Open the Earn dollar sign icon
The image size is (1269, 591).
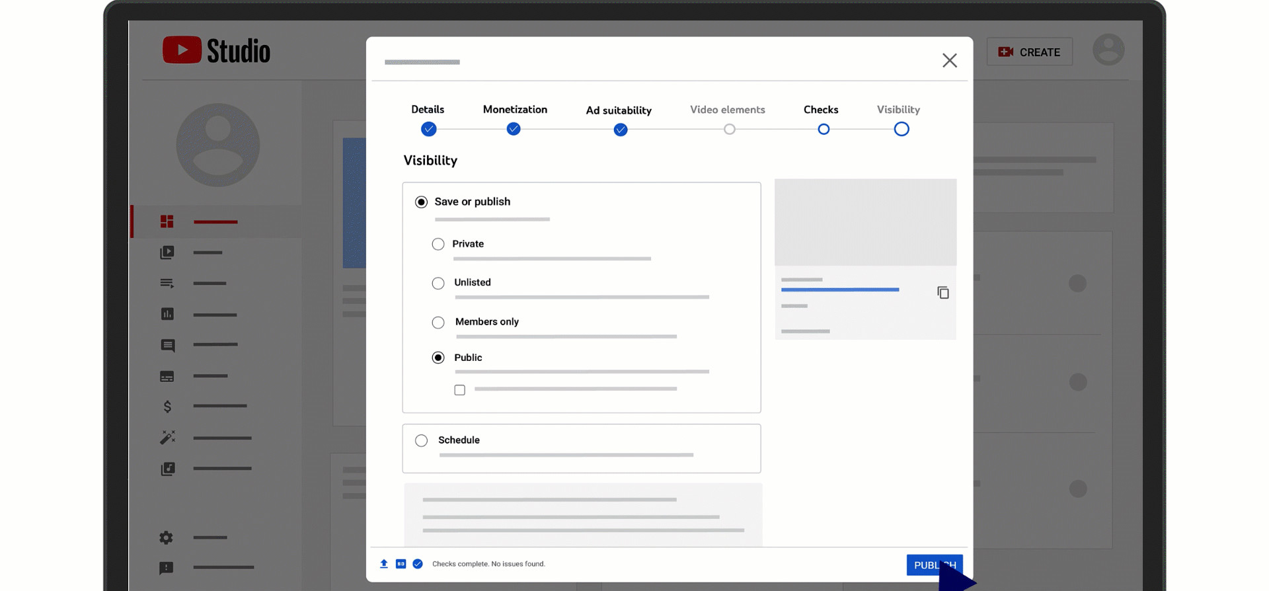(167, 407)
